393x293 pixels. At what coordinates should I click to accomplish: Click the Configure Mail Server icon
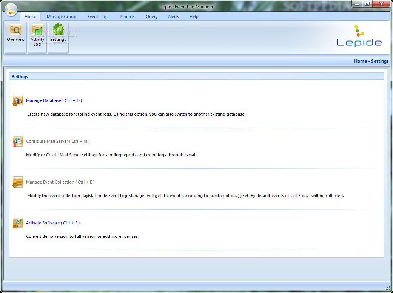click(x=18, y=141)
